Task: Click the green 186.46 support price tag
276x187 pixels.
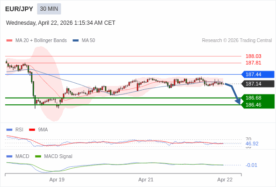Action: [258, 105]
